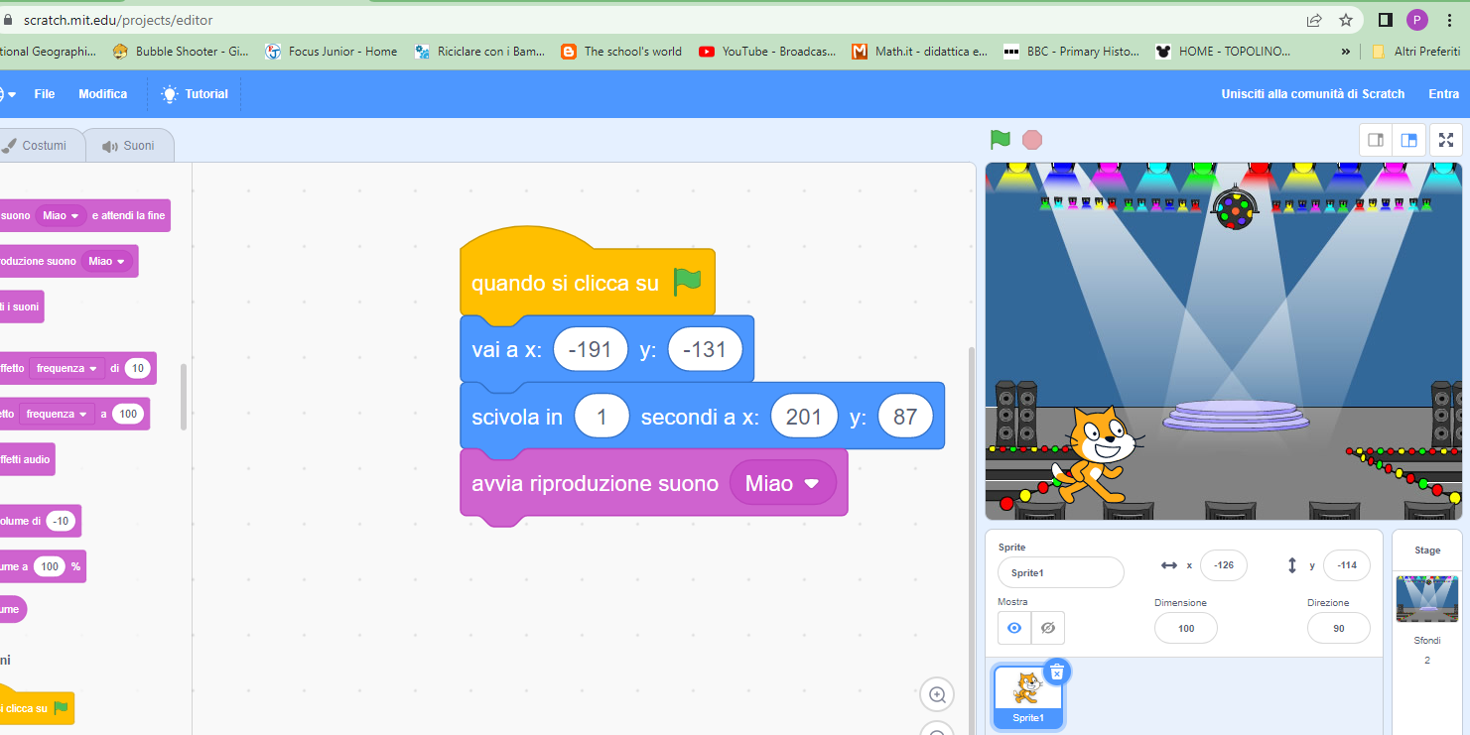Screen dimensions: 1470x735
Task: Zoom in on the code workspace
Action: coord(937,695)
